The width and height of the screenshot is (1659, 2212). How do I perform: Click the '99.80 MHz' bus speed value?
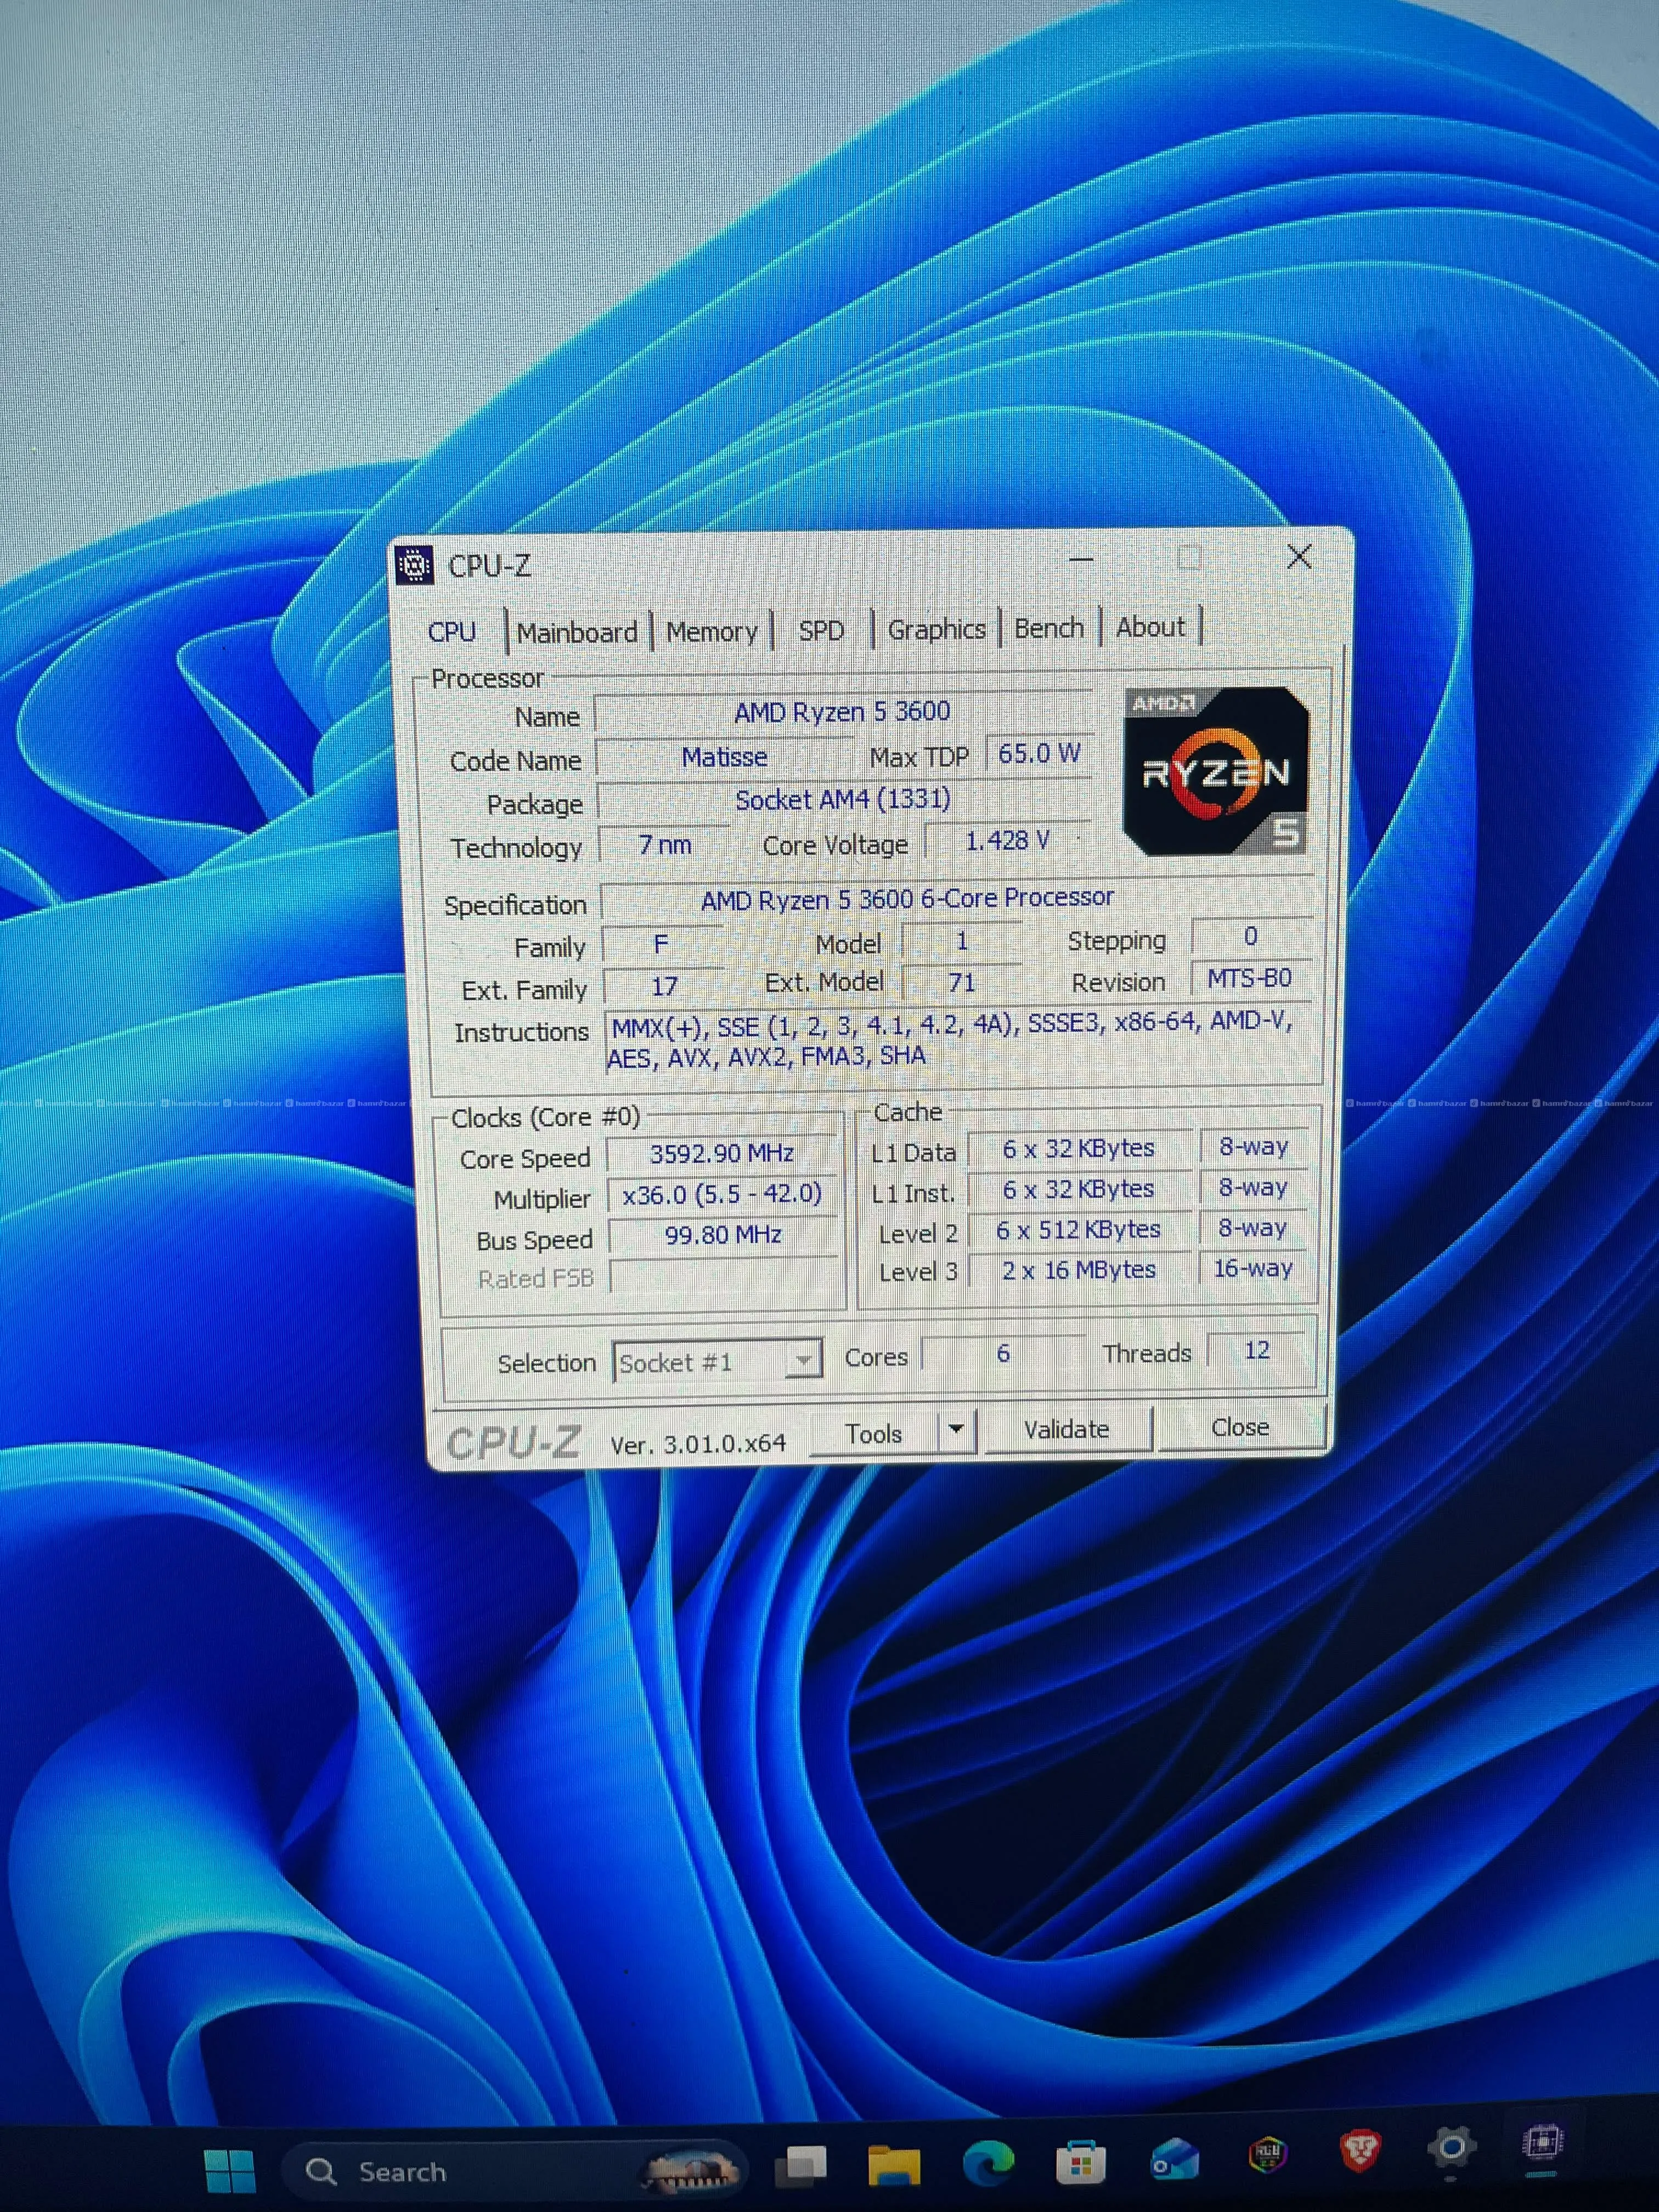point(722,1235)
